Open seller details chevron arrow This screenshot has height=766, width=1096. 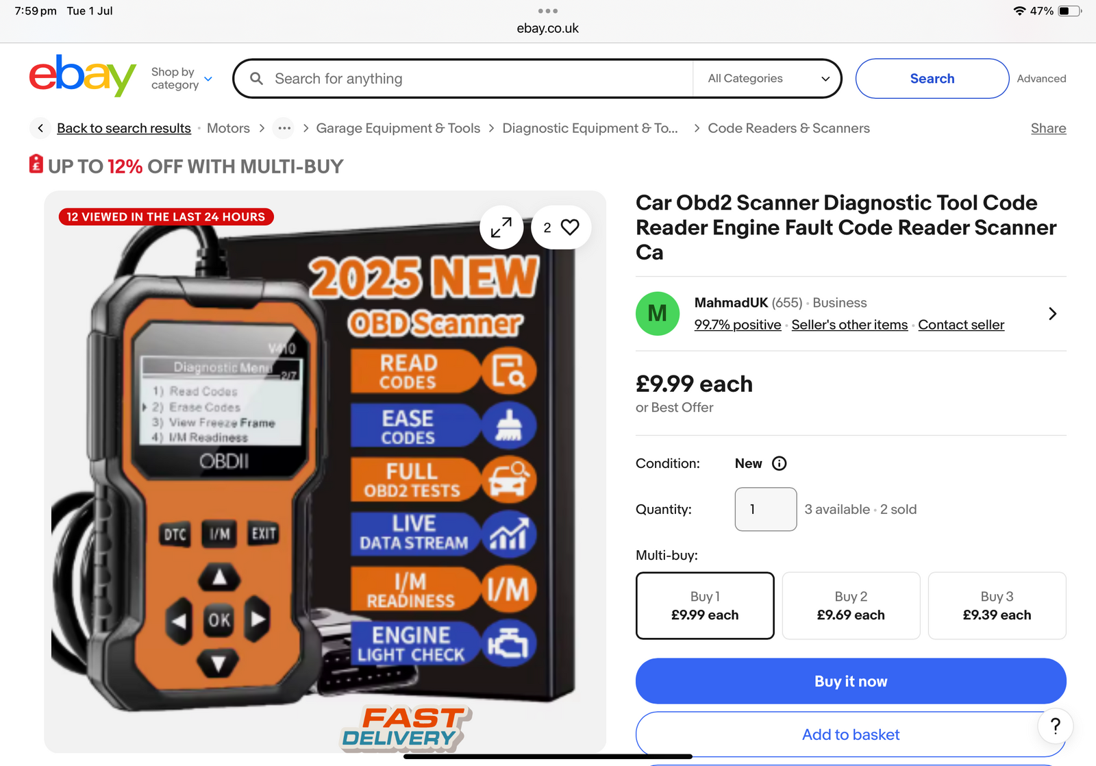tap(1053, 314)
